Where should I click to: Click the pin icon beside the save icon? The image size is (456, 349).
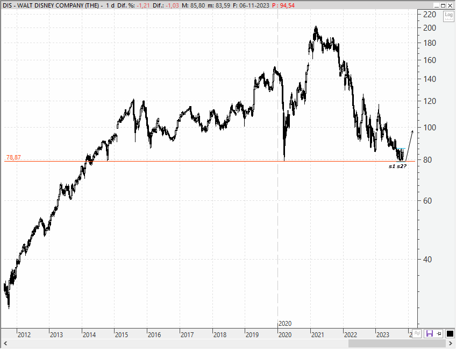pos(439,333)
